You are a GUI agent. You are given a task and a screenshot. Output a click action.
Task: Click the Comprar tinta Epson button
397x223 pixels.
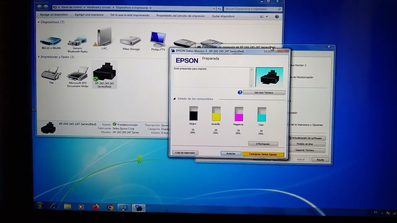pyautogui.click(x=263, y=154)
